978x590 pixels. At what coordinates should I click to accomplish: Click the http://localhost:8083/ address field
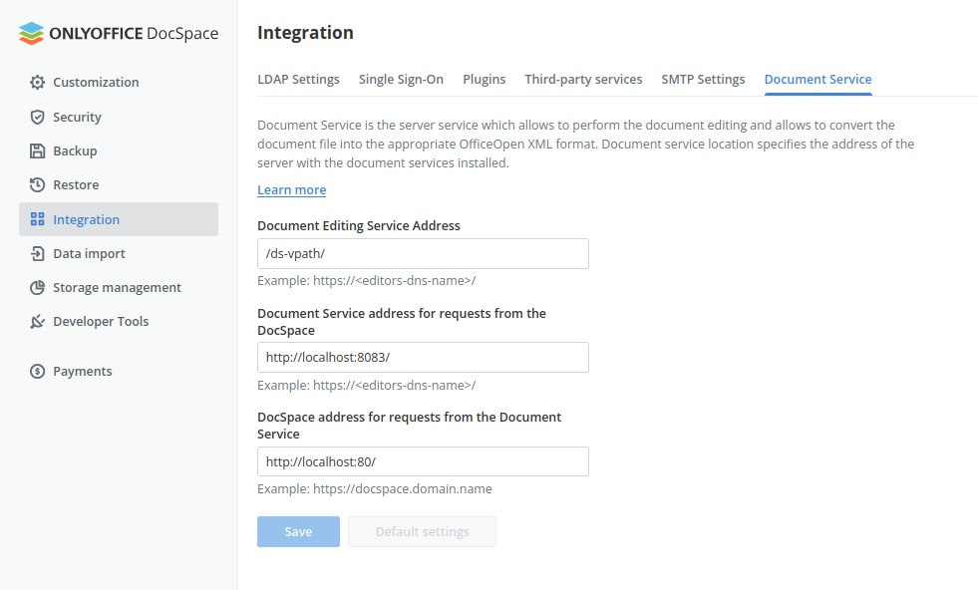coord(423,358)
